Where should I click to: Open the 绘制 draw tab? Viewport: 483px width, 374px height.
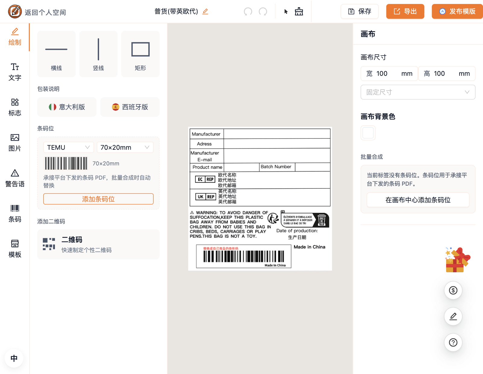pyautogui.click(x=15, y=37)
